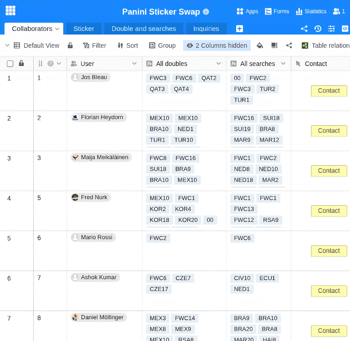The height and width of the screenshot is (341, 350).
Task: Expand the views list chevron
Action: tap(7, 45)
